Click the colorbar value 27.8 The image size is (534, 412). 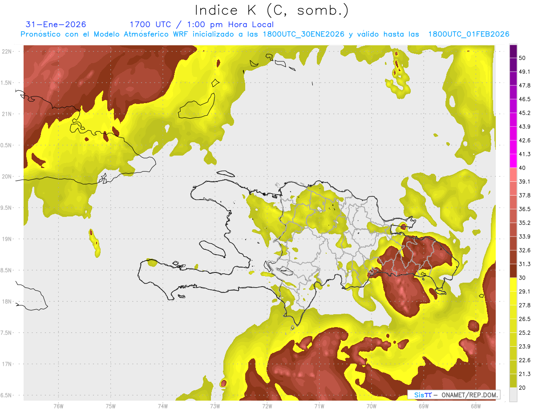tap(524, 305)
